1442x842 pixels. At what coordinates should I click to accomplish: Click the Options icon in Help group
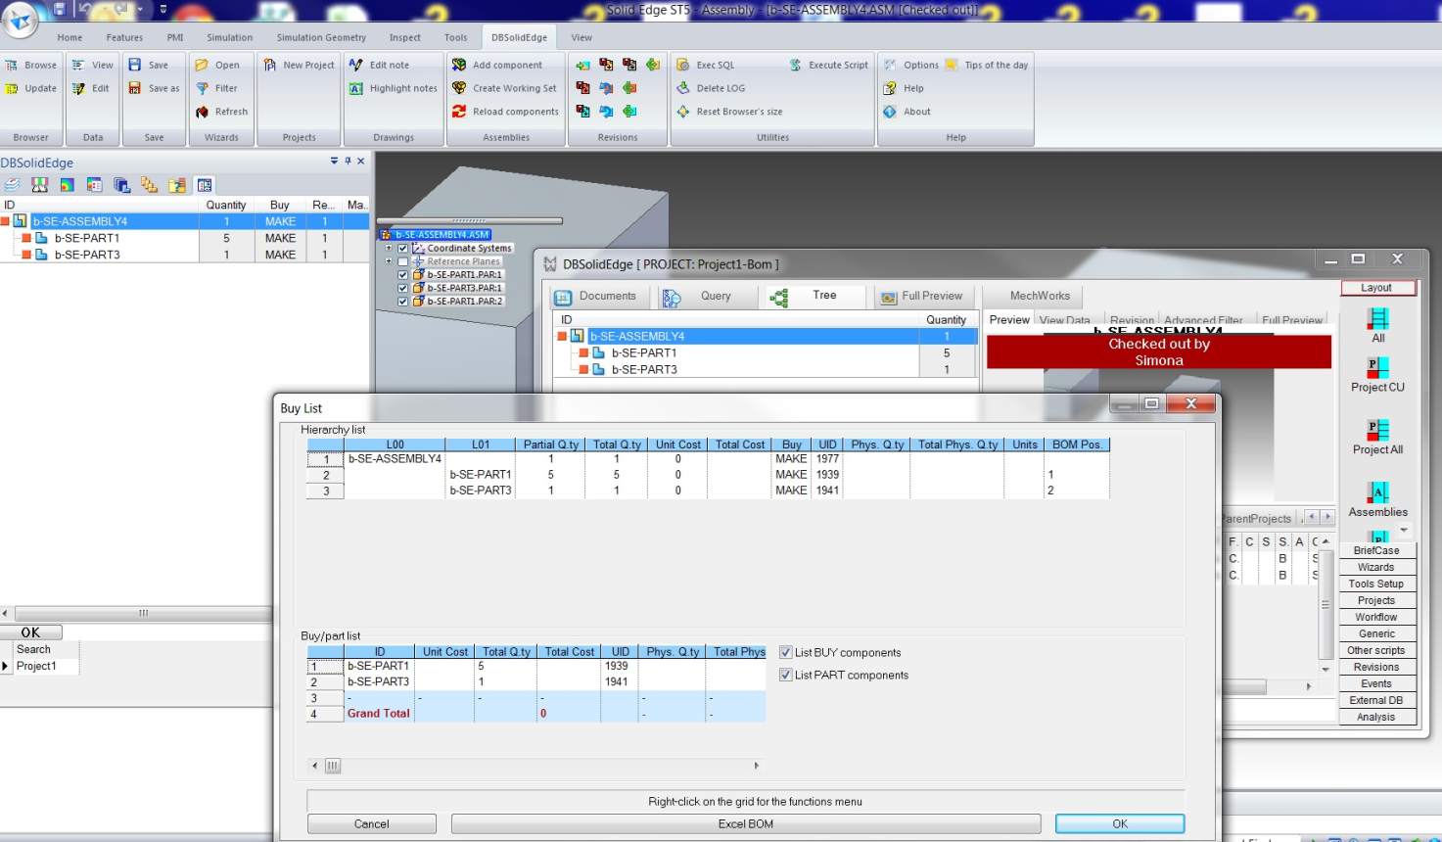pos(890,65)
